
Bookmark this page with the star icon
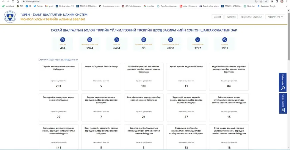(266, 1)
